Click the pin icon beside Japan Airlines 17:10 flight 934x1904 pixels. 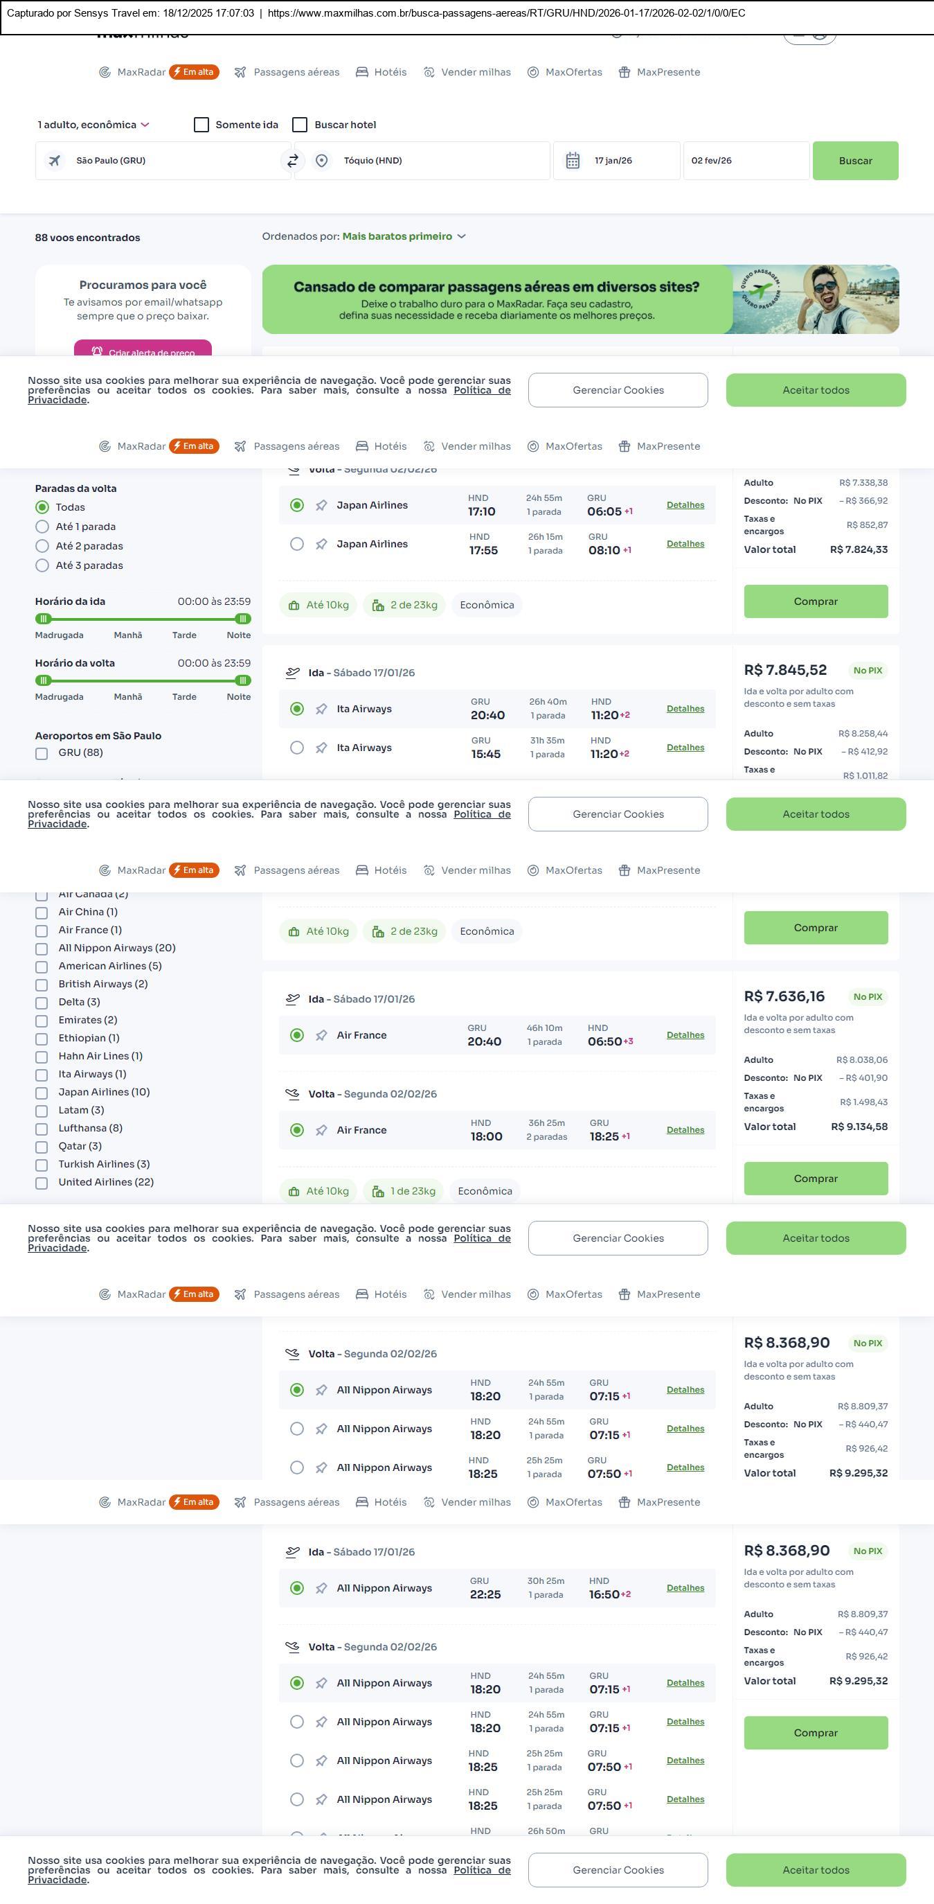coord(321,506)
